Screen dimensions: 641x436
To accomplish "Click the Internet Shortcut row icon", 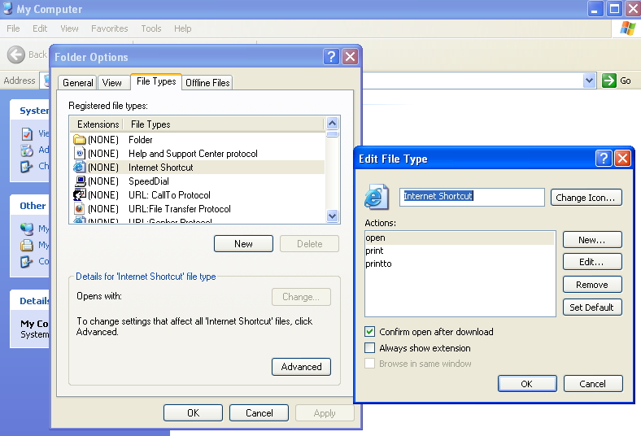I will (79, 167).
